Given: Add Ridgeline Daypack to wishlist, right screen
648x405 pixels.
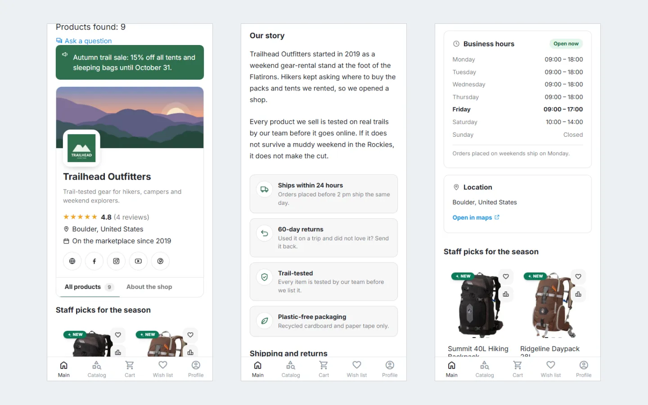Looking at the screenshot, I should coord(578,276).
